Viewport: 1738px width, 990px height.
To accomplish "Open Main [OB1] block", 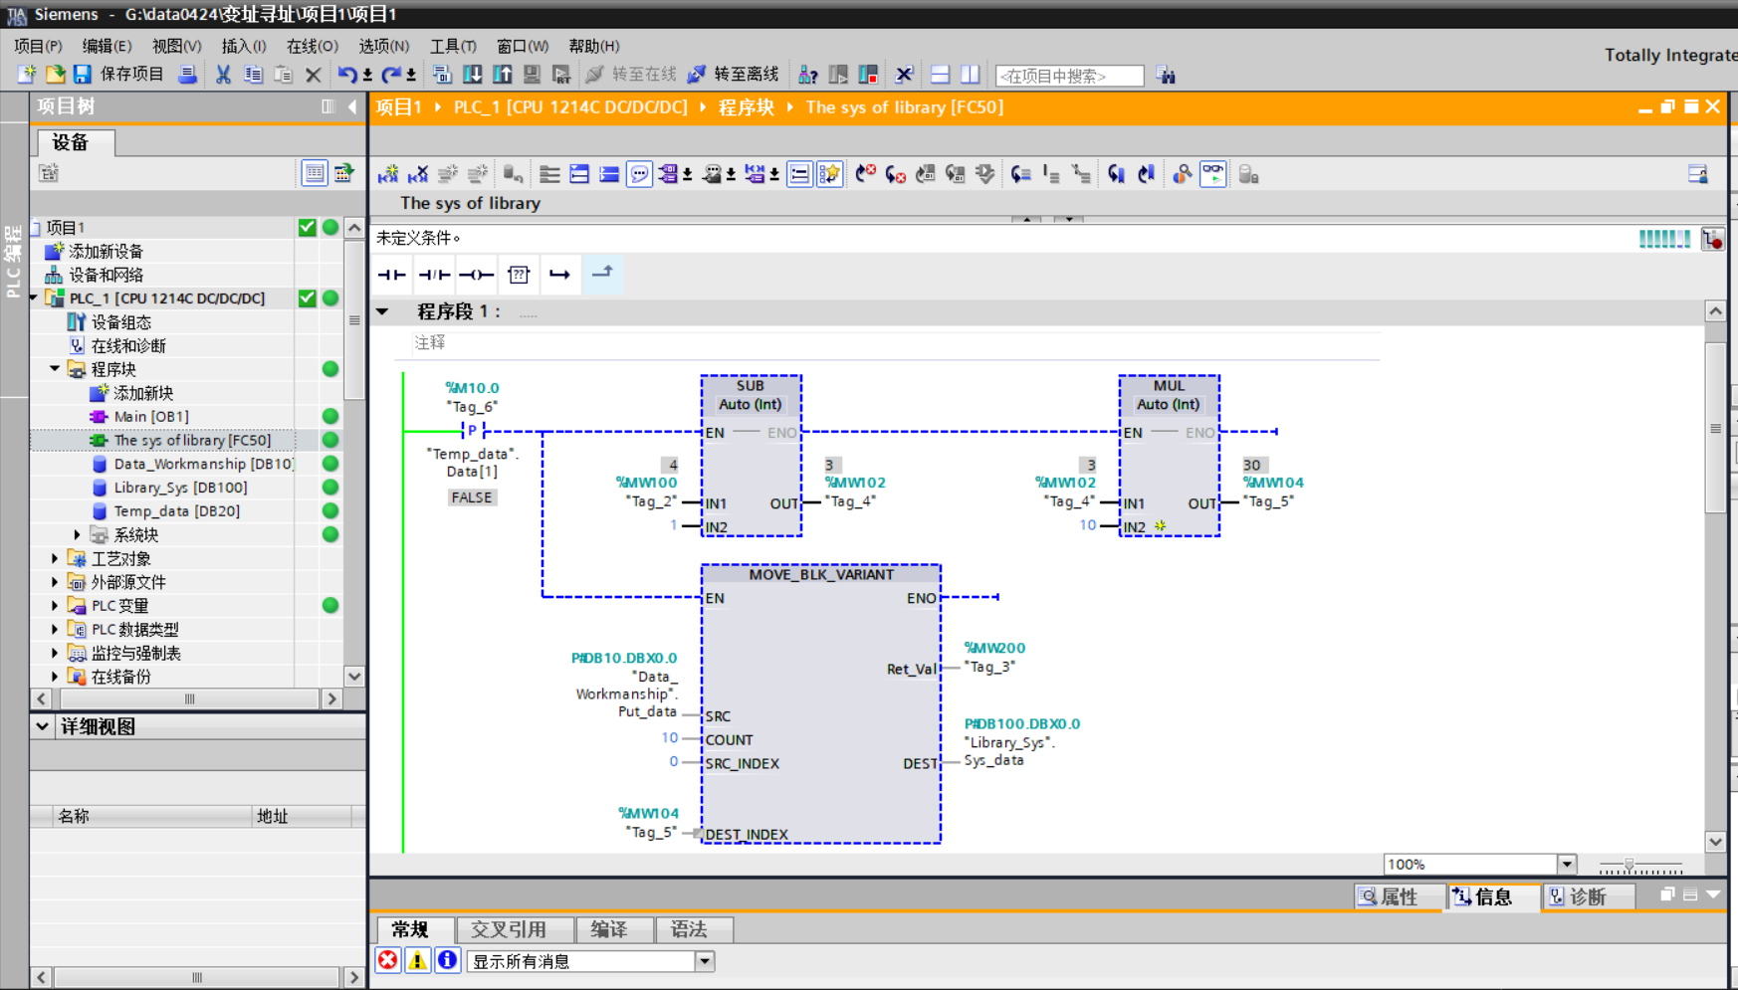I will click(x=150, y=417).
